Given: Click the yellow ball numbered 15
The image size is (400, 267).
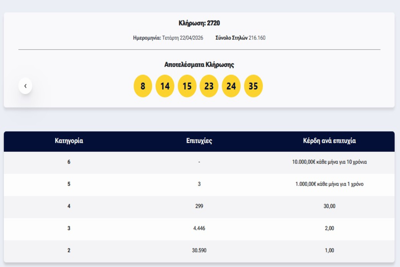Looking at the screenshot, I should click(187, 86).
